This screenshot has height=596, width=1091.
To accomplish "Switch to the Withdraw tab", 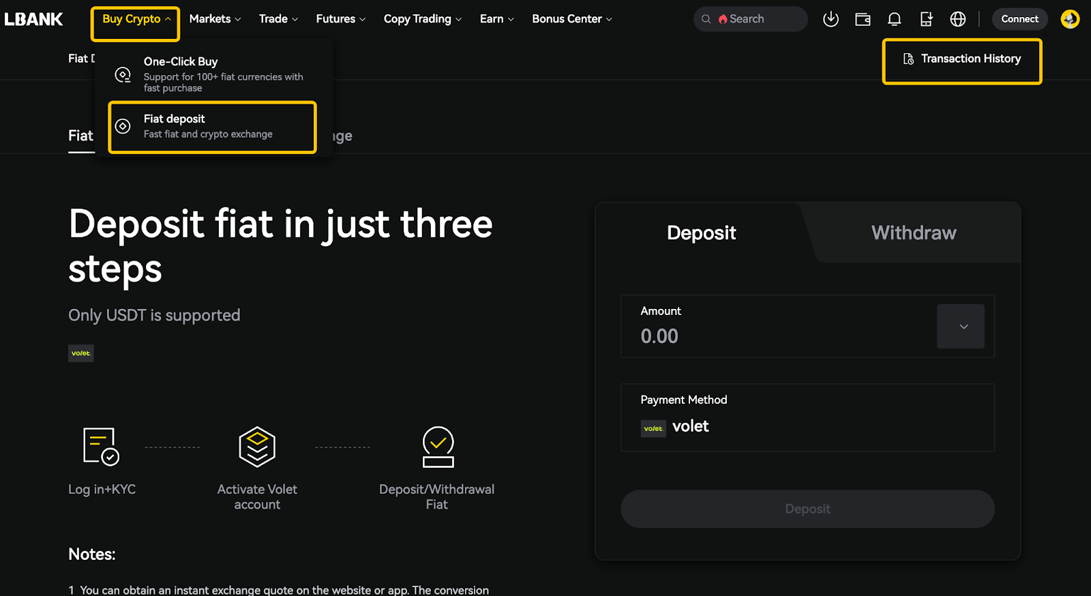I will click(914, 233).
